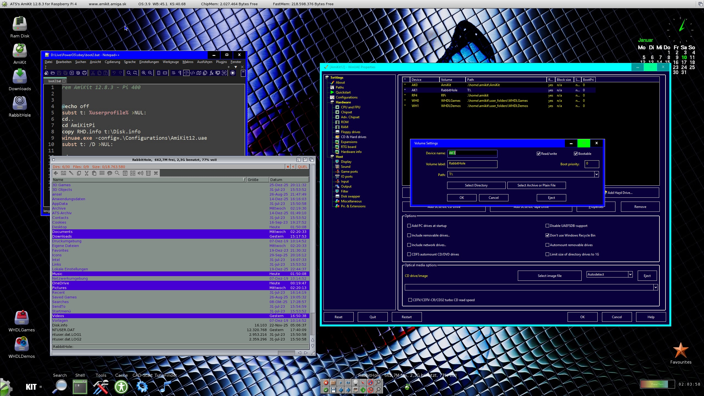
Task: Click Select Archive or Plain File
Action: (x=536, y=185)
